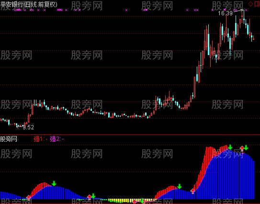Click the rightmost red up arrow in the indicator
This screenshot has width=260, height=204.
click(x=242, y=148)
